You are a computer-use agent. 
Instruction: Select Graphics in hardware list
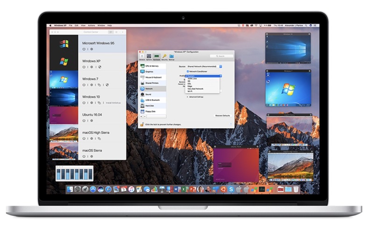153,72
